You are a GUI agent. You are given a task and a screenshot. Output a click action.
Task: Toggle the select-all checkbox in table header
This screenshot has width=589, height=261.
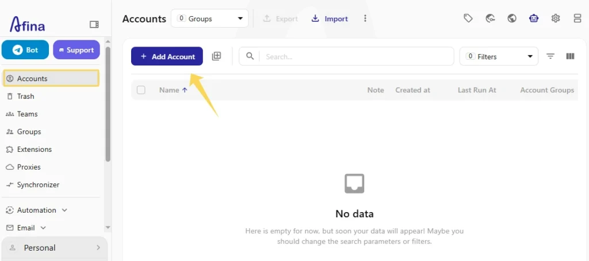point(141,90)
